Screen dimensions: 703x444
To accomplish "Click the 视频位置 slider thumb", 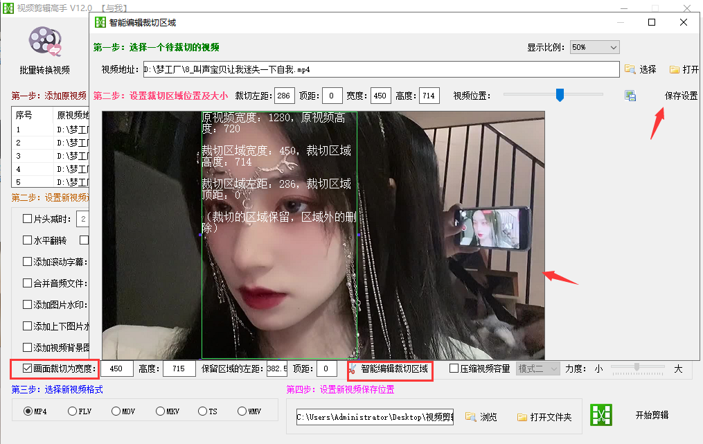I will [560, 95].
